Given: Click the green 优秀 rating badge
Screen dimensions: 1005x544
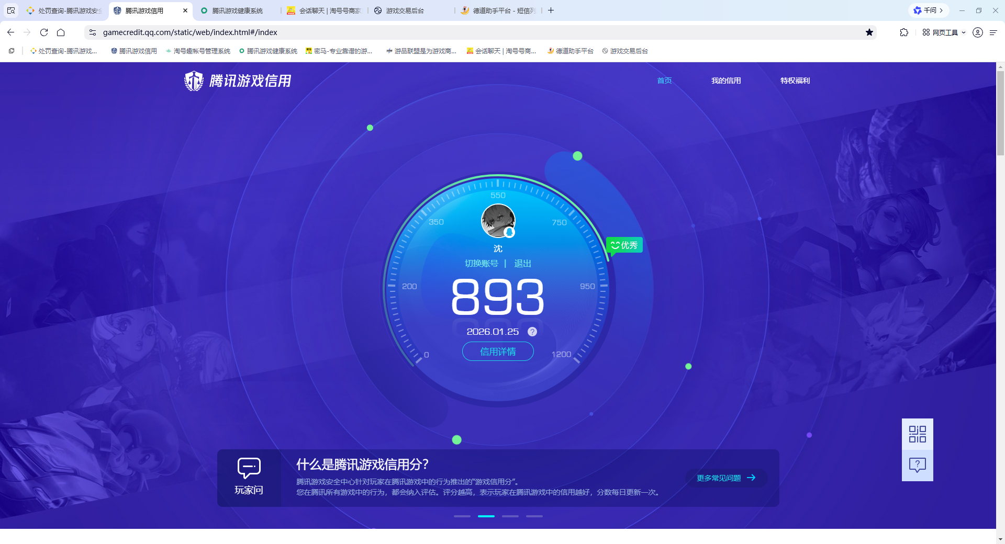Looking at the screenshot, I should 624,245.
